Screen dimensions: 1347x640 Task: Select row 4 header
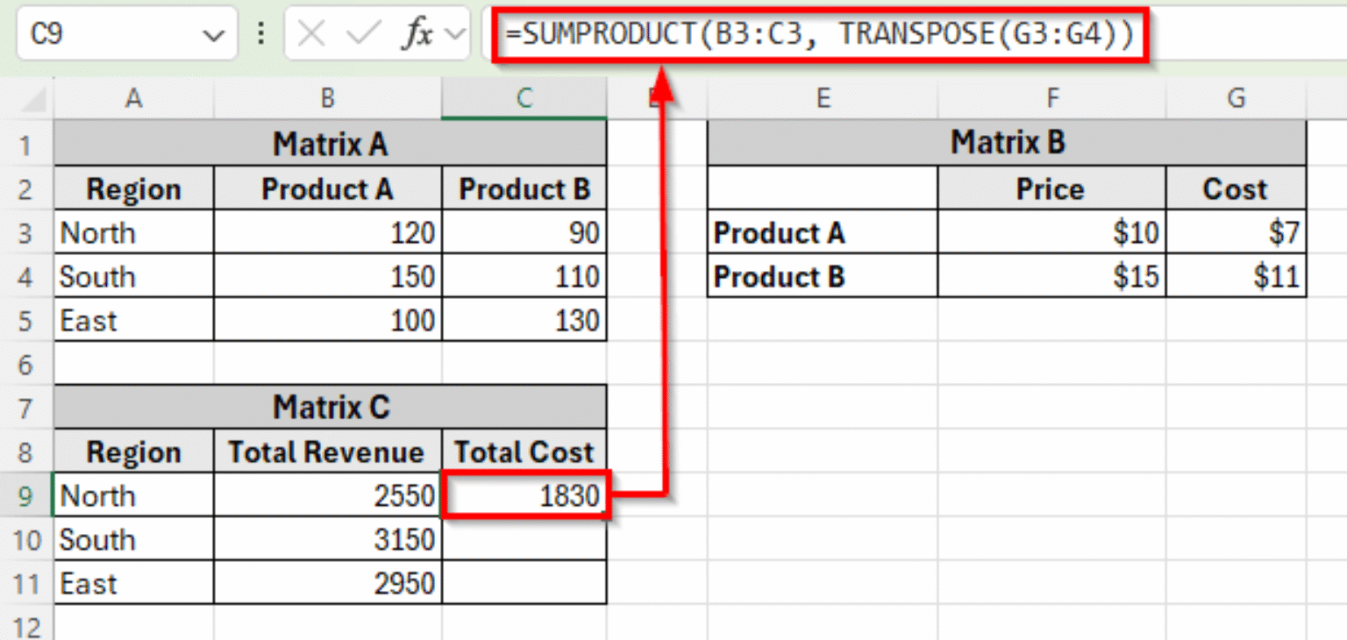pyautogui.click(x=26, y=275)
